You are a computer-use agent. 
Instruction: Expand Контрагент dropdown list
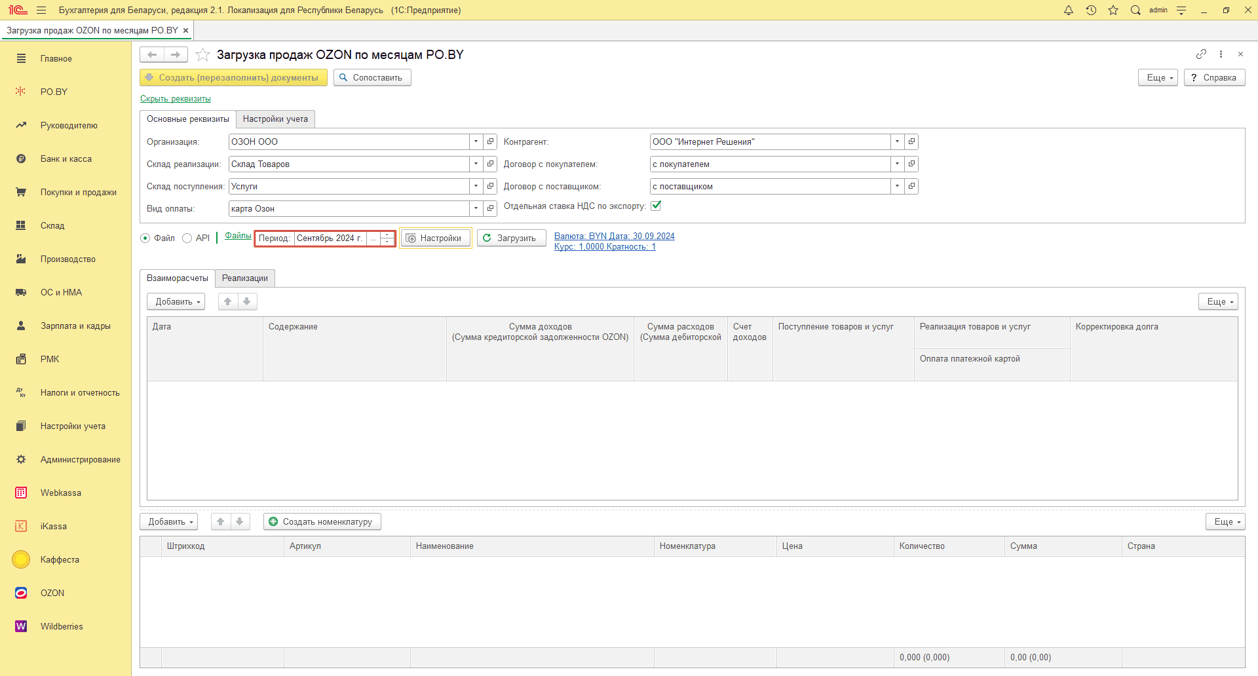[898, 141]
